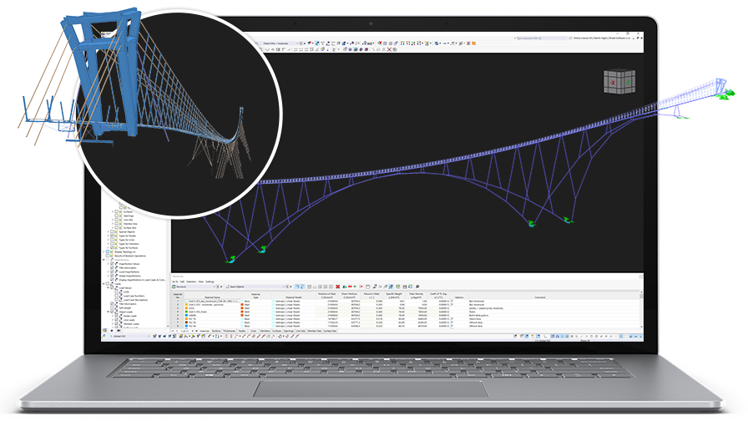The image size is (748, 421).
Task: Click the red X delete icon in Materials table toolbar
Action: [x=338, y=287]
